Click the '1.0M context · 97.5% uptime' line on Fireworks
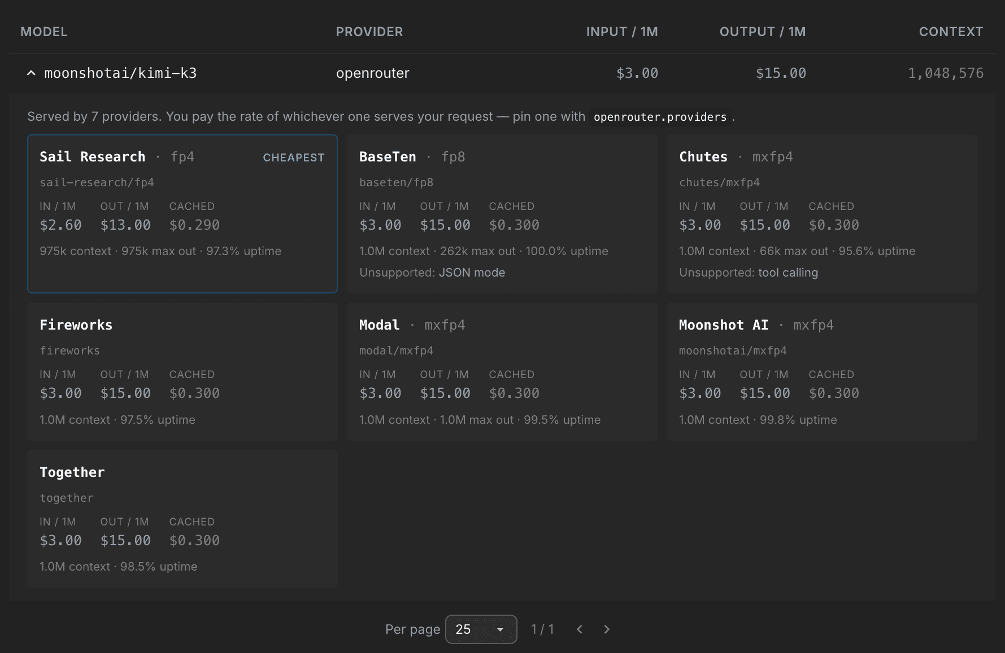1005x653 pixels. point(118,420)
